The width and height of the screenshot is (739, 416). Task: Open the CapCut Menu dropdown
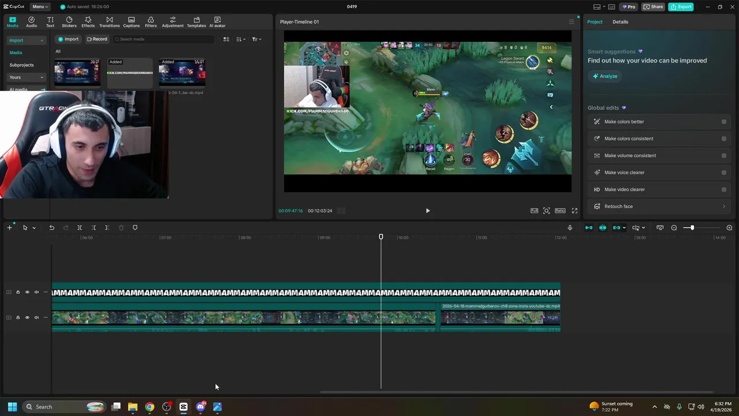point(39,7)
